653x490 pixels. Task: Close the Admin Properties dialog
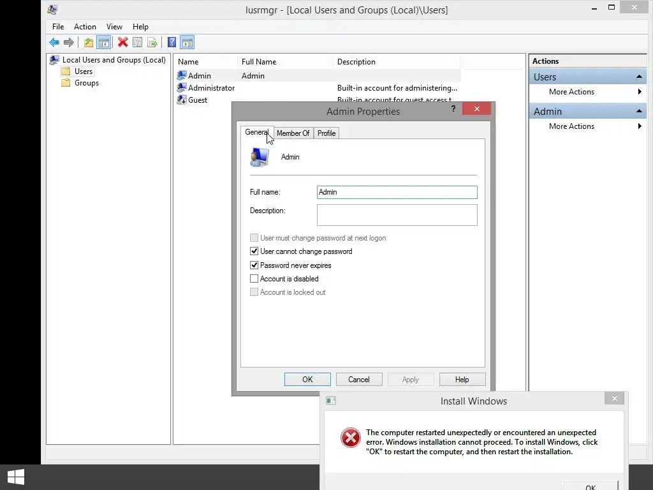coord(476,108)
